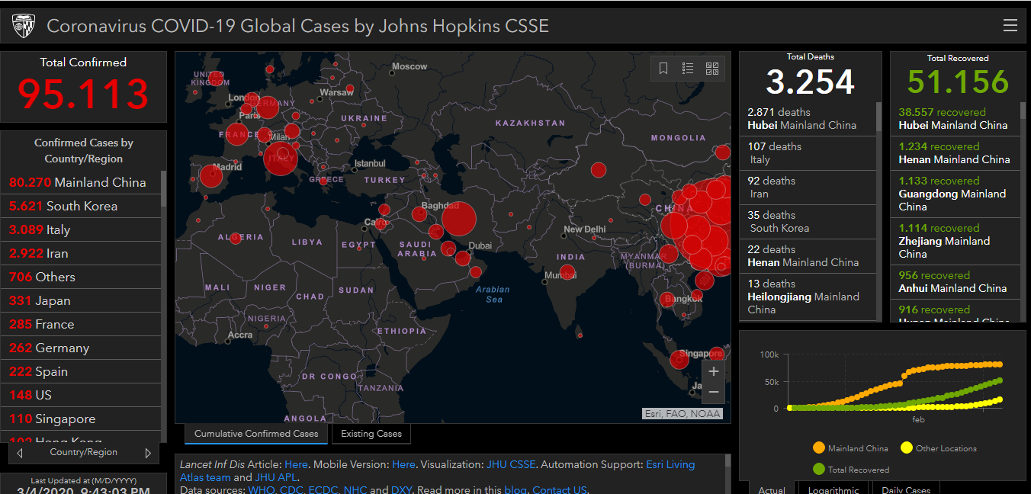Switch to Daily Cases chart tab
The height and width of the screenshot is (494, 1031).
[906, 488]
